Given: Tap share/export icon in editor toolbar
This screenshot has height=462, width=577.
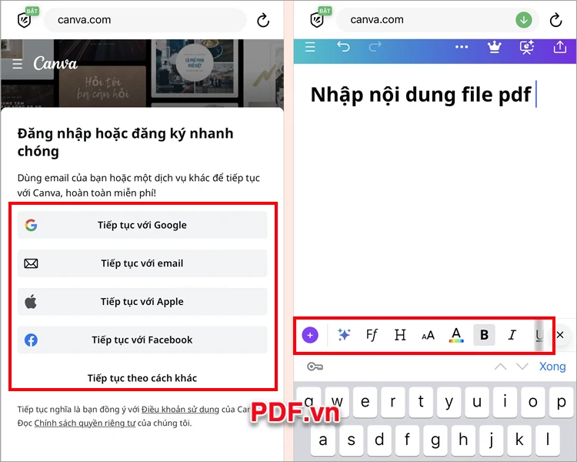Looking at the screenshot, I should point(560,47).
